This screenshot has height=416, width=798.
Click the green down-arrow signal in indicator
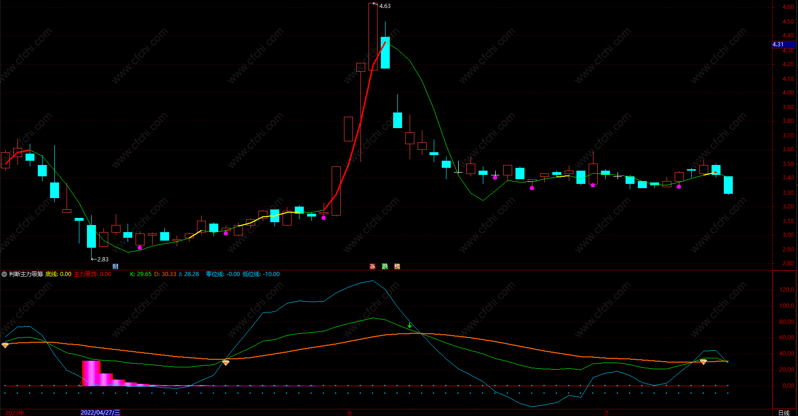410,325
